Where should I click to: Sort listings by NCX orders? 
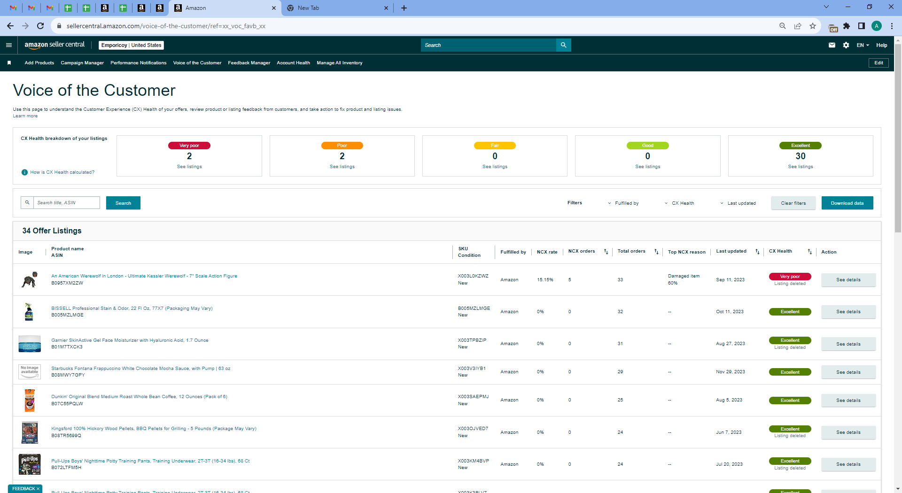click(606, 252)
